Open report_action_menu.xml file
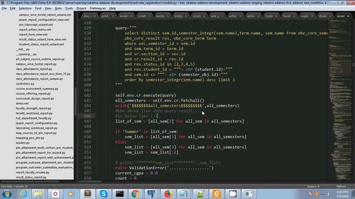Viewport: 355px width, 199px height. (35, 29)
